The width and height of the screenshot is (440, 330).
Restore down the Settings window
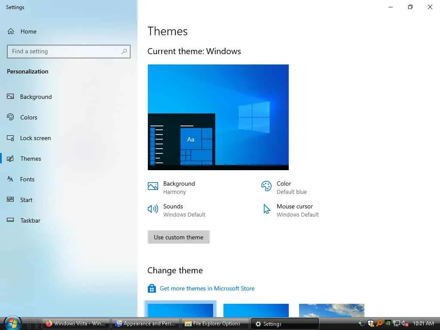pos(410,7)
